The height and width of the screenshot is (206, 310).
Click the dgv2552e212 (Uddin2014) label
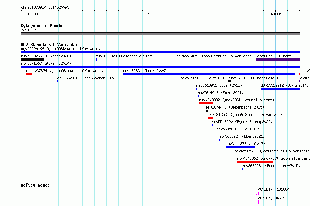click(285, 85)
